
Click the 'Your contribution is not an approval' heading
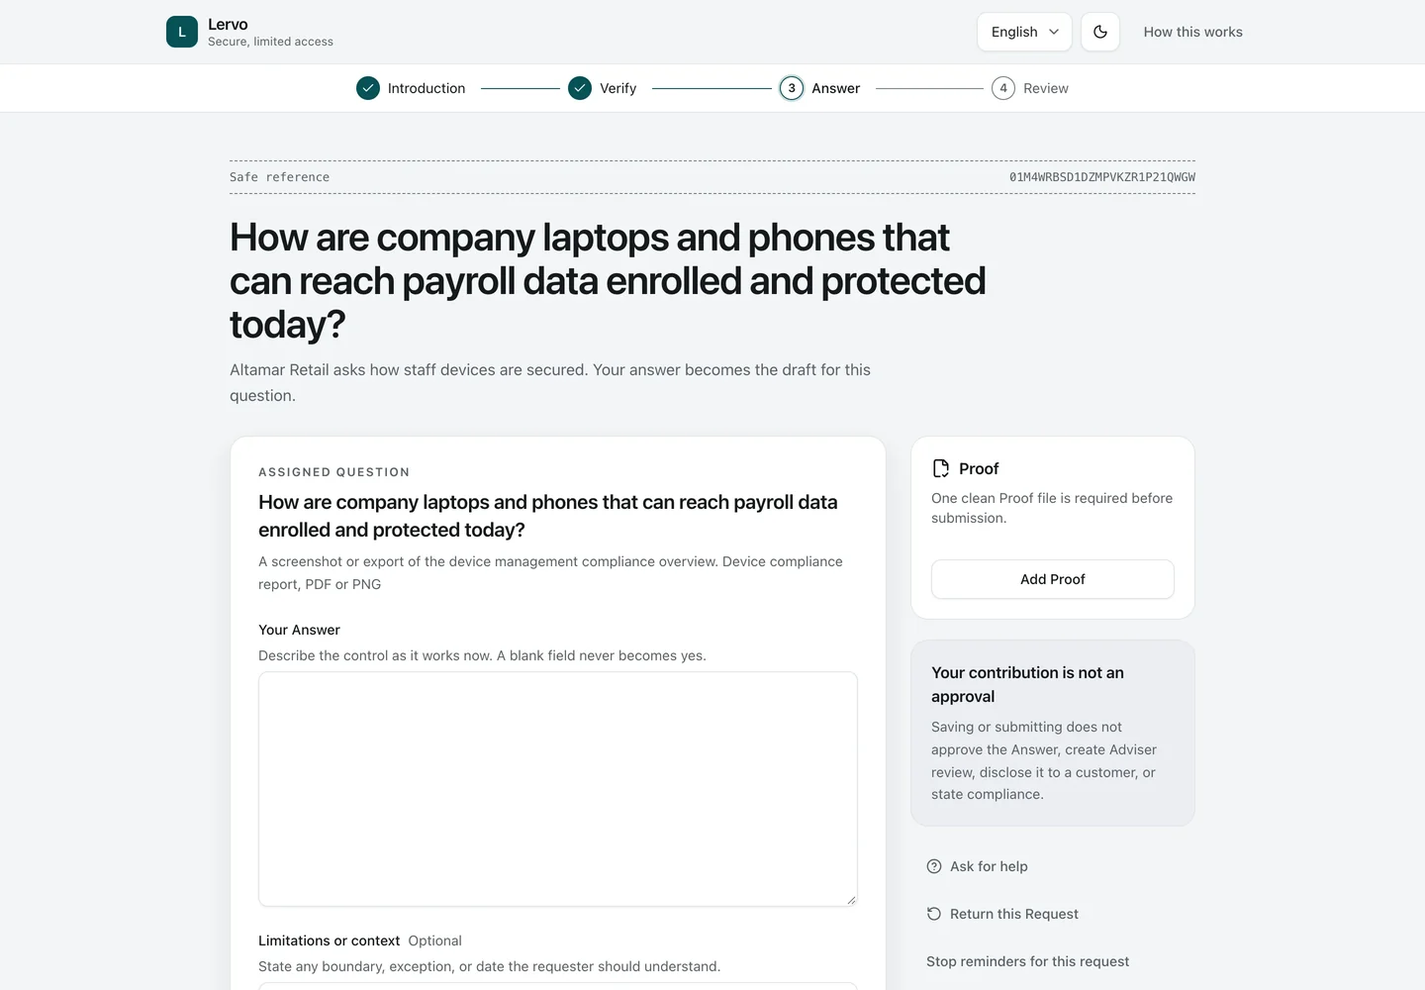(1027, 684)
